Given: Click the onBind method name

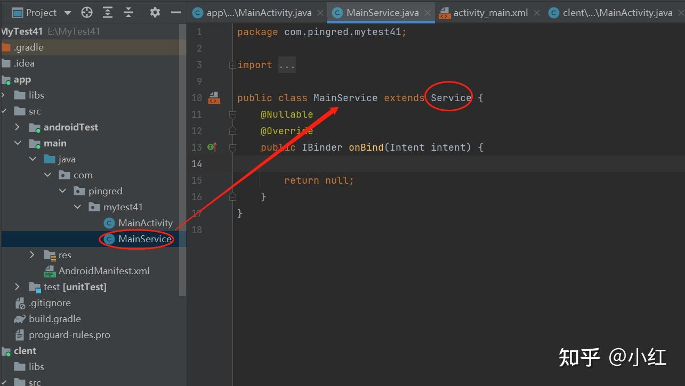Looking at the screenshot, I should pos(366,147).
